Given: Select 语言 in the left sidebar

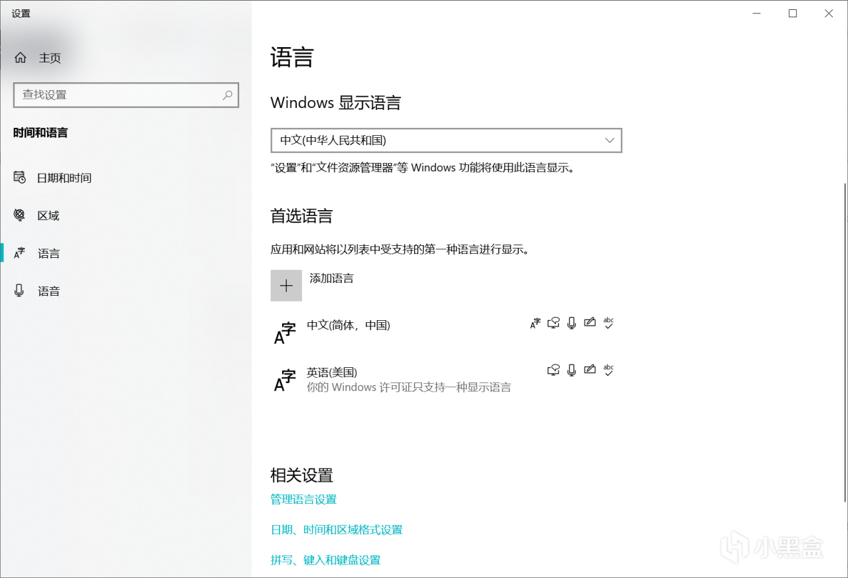Looking at the screenshot, I should [x=126, y=253].
